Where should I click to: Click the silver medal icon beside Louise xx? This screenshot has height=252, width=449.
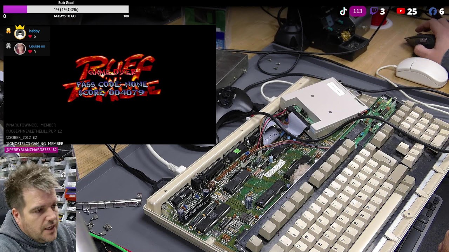pos(8,46)
